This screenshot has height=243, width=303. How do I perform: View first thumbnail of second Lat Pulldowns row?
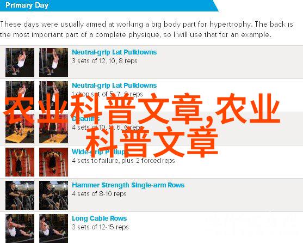point(20,95)
